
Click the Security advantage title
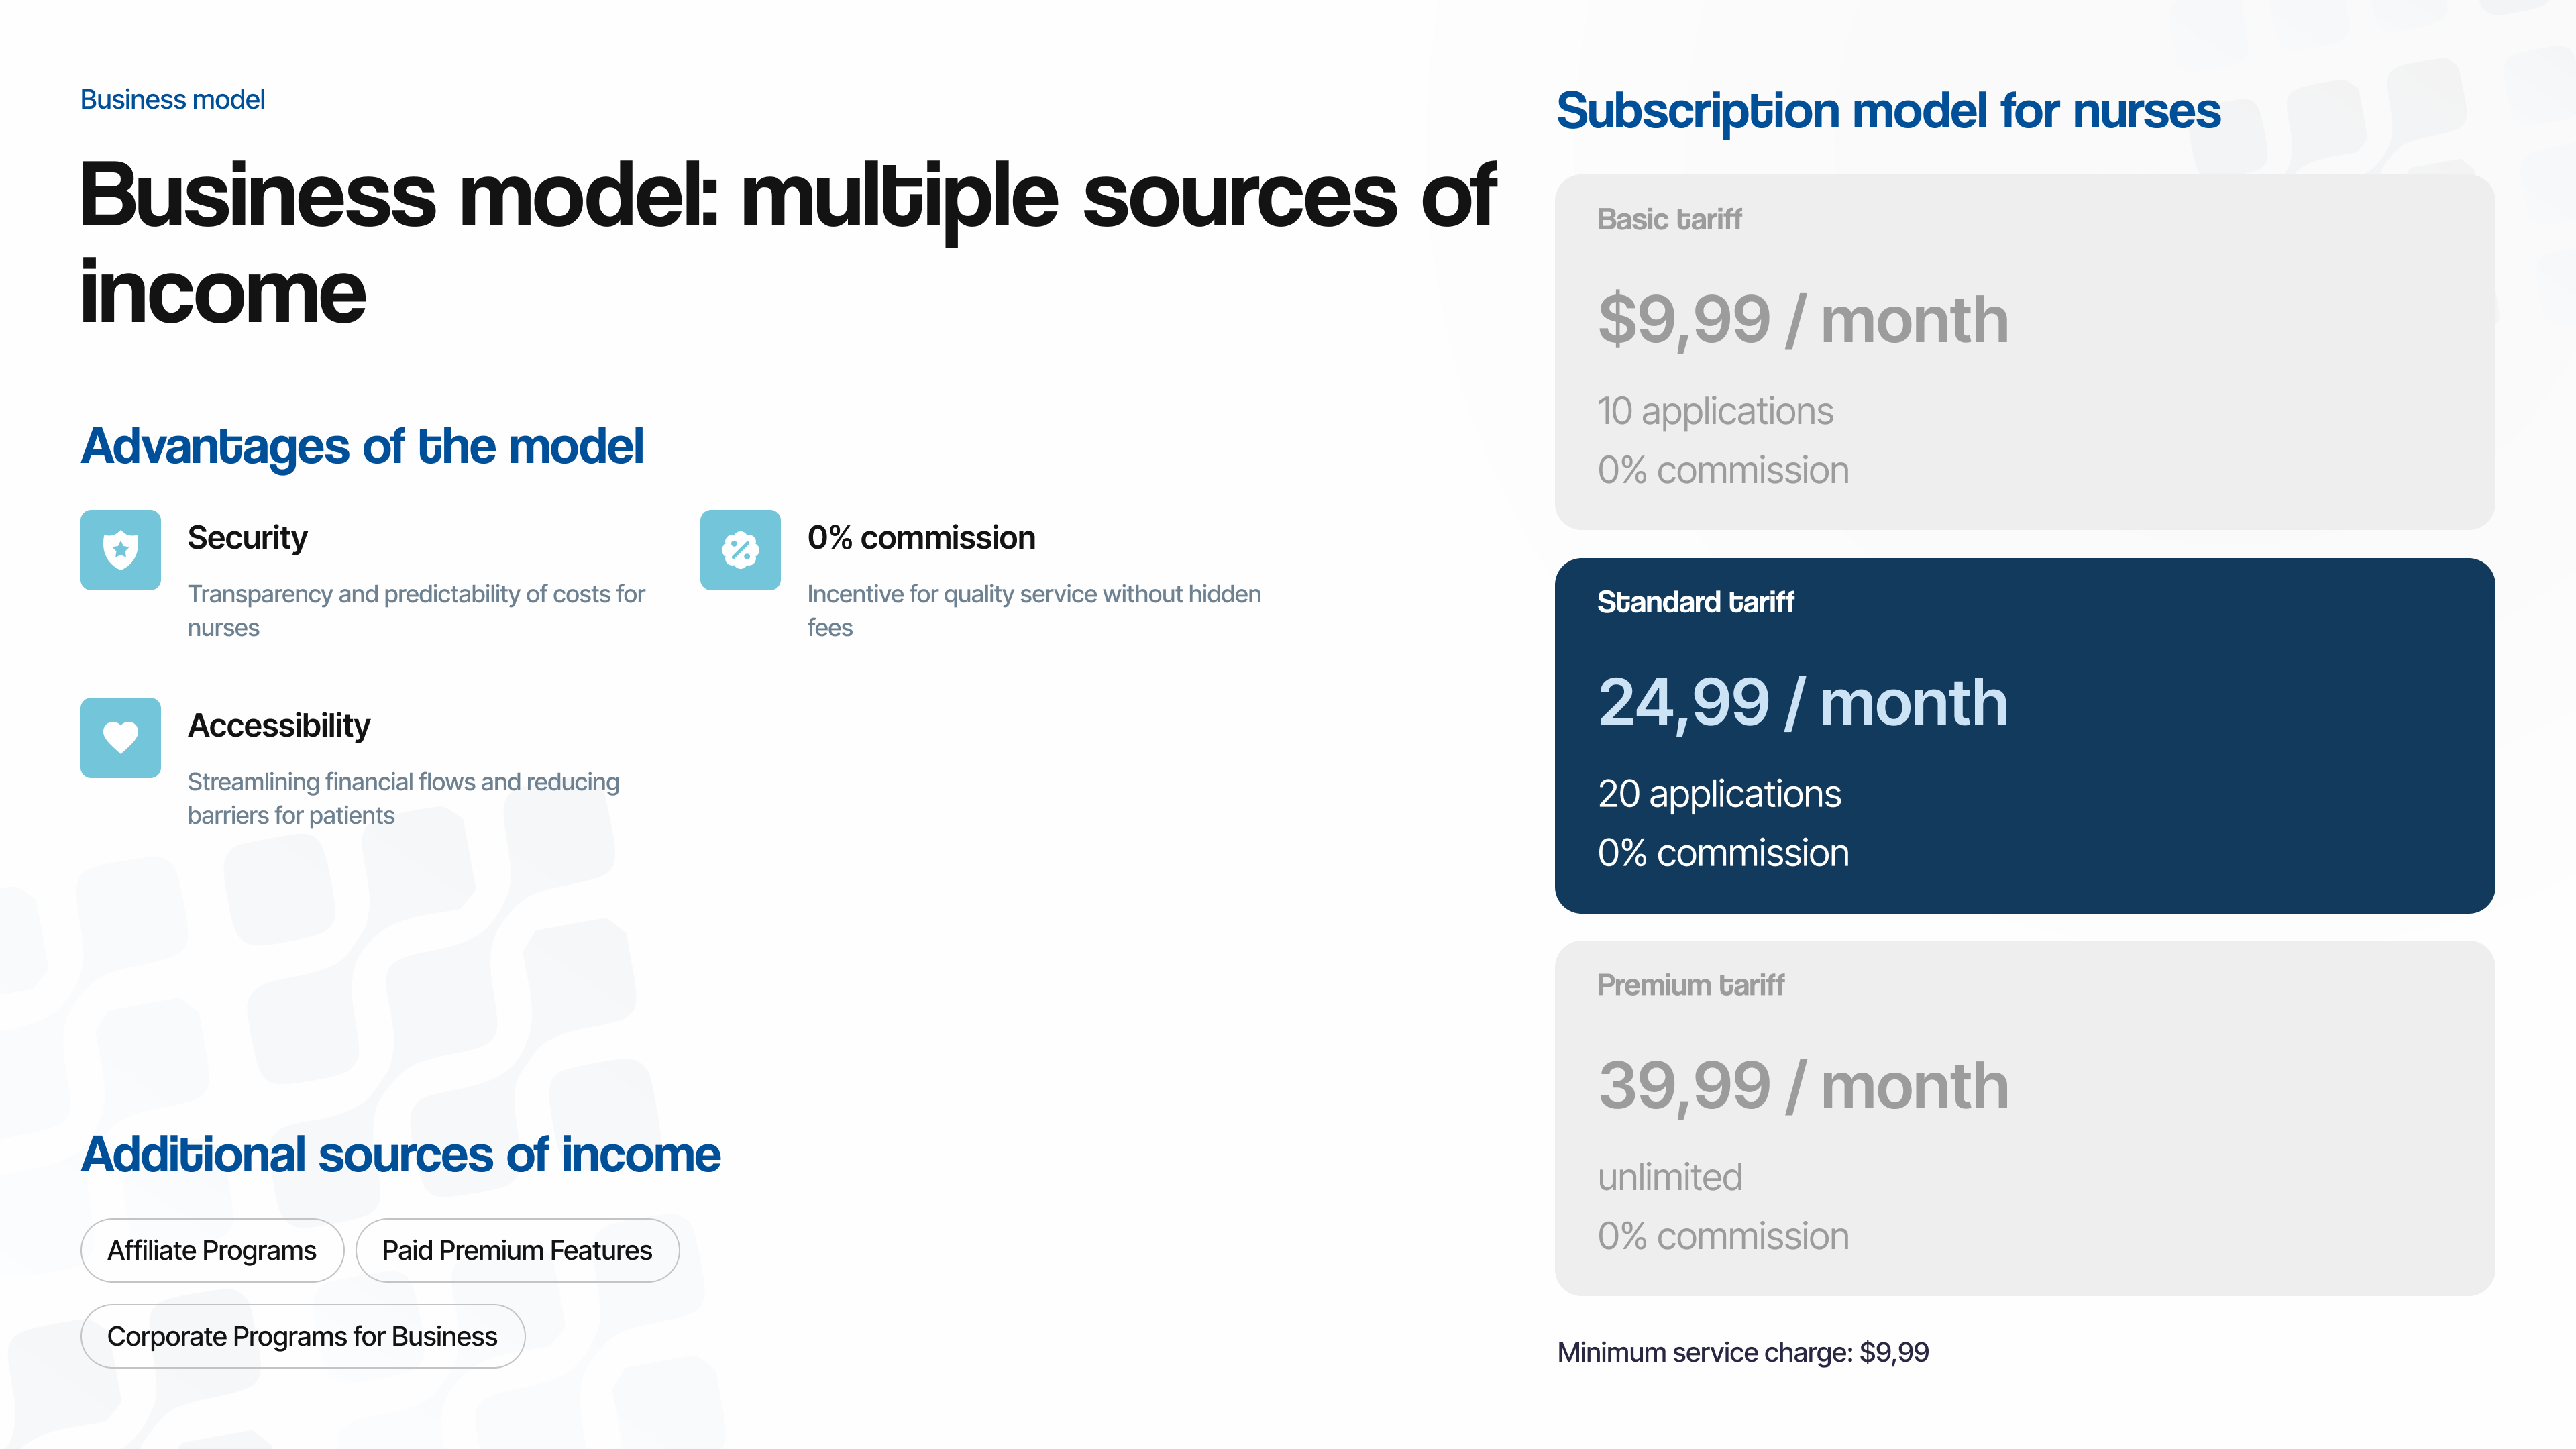click(247, 538)
